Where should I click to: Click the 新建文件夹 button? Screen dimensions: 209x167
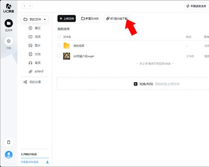[90, 19]
